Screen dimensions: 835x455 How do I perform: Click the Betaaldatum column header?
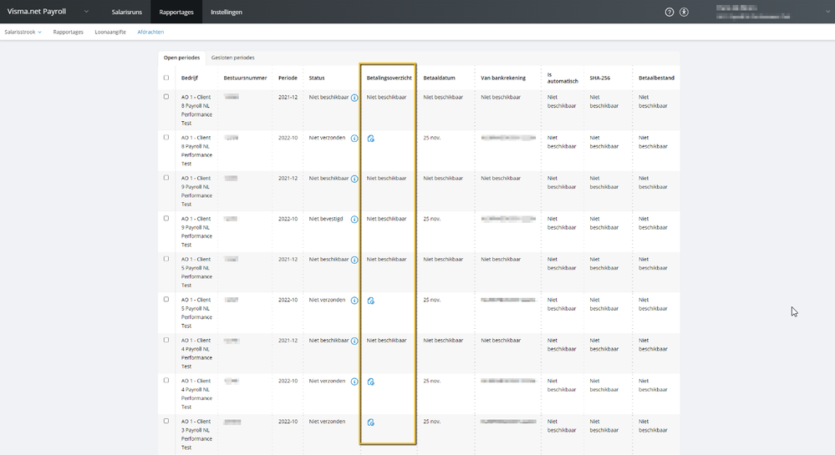pos(440,78)
